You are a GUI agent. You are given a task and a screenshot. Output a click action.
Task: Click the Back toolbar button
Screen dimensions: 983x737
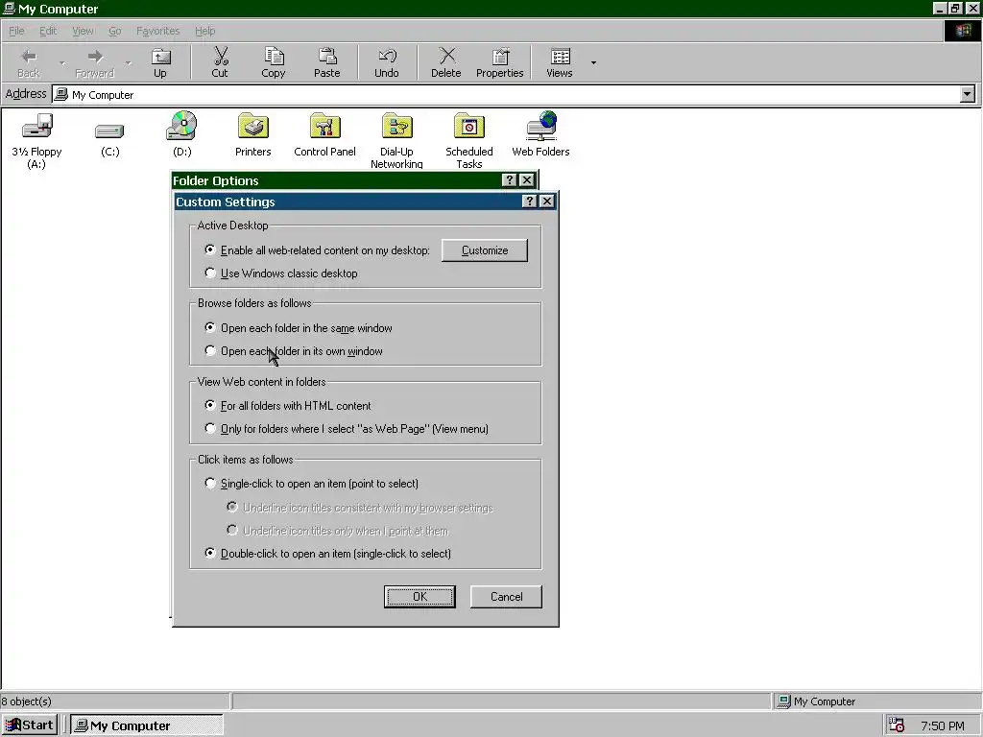pos(28,62)
